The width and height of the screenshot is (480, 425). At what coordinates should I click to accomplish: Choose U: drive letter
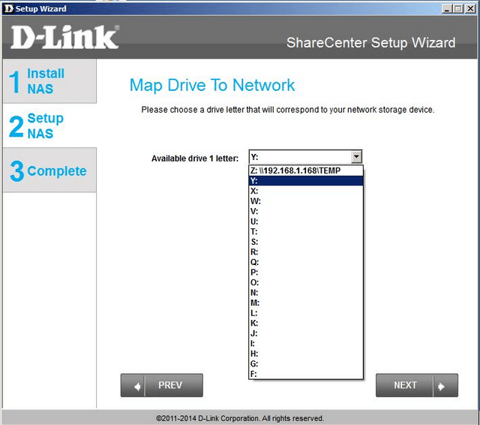click(306, 222)
